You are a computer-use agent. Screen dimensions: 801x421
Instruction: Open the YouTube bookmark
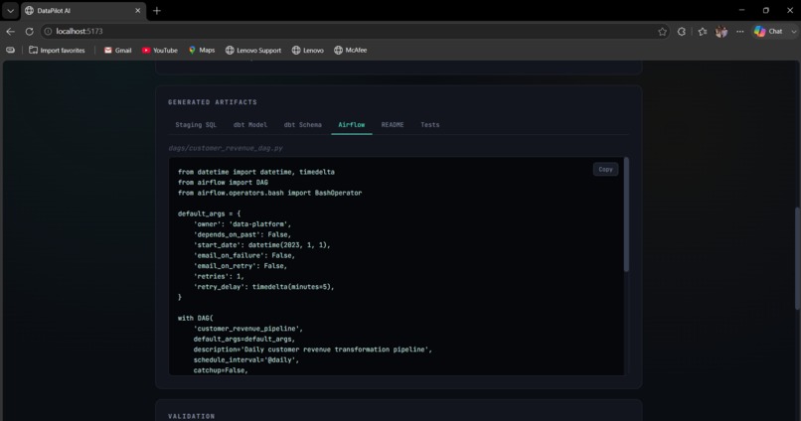(x=159, y=50)
